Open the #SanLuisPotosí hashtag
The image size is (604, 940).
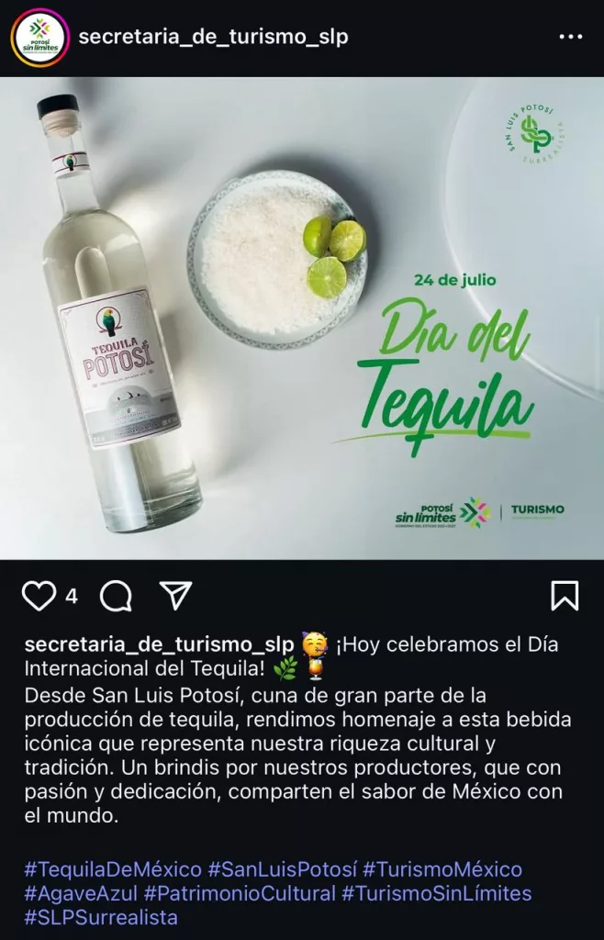(x=282, y=869)
